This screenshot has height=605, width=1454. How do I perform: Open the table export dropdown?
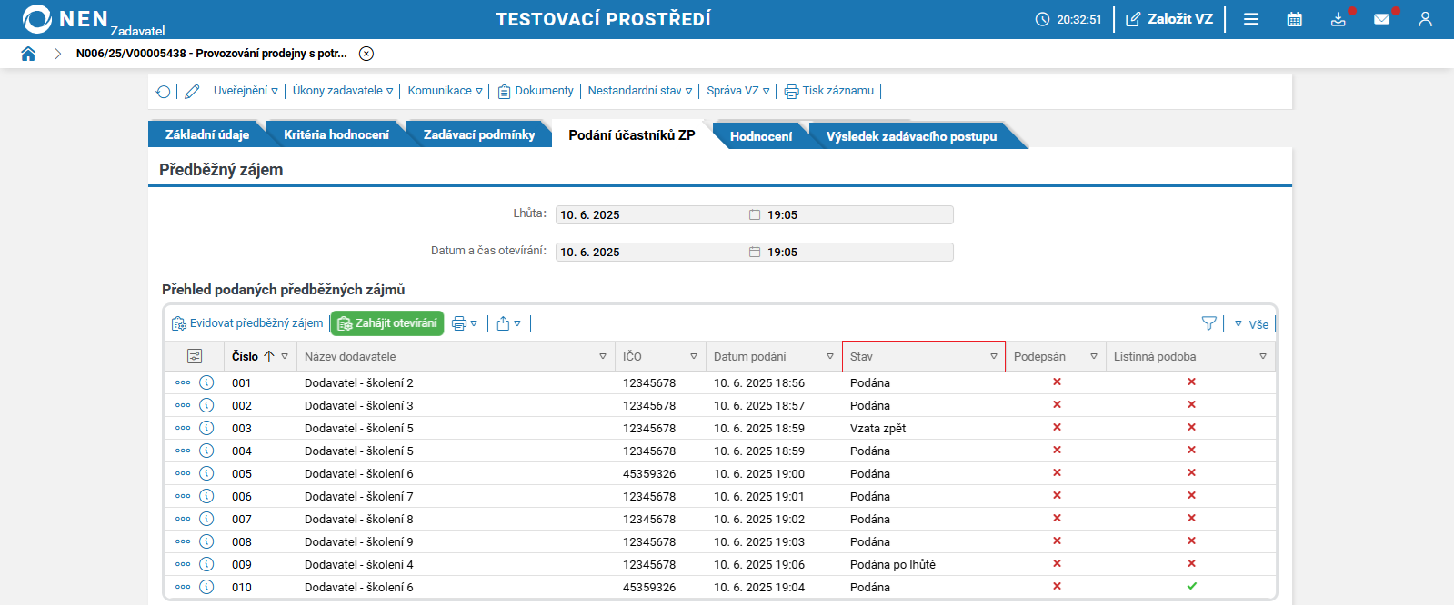(x=509, y=323)
